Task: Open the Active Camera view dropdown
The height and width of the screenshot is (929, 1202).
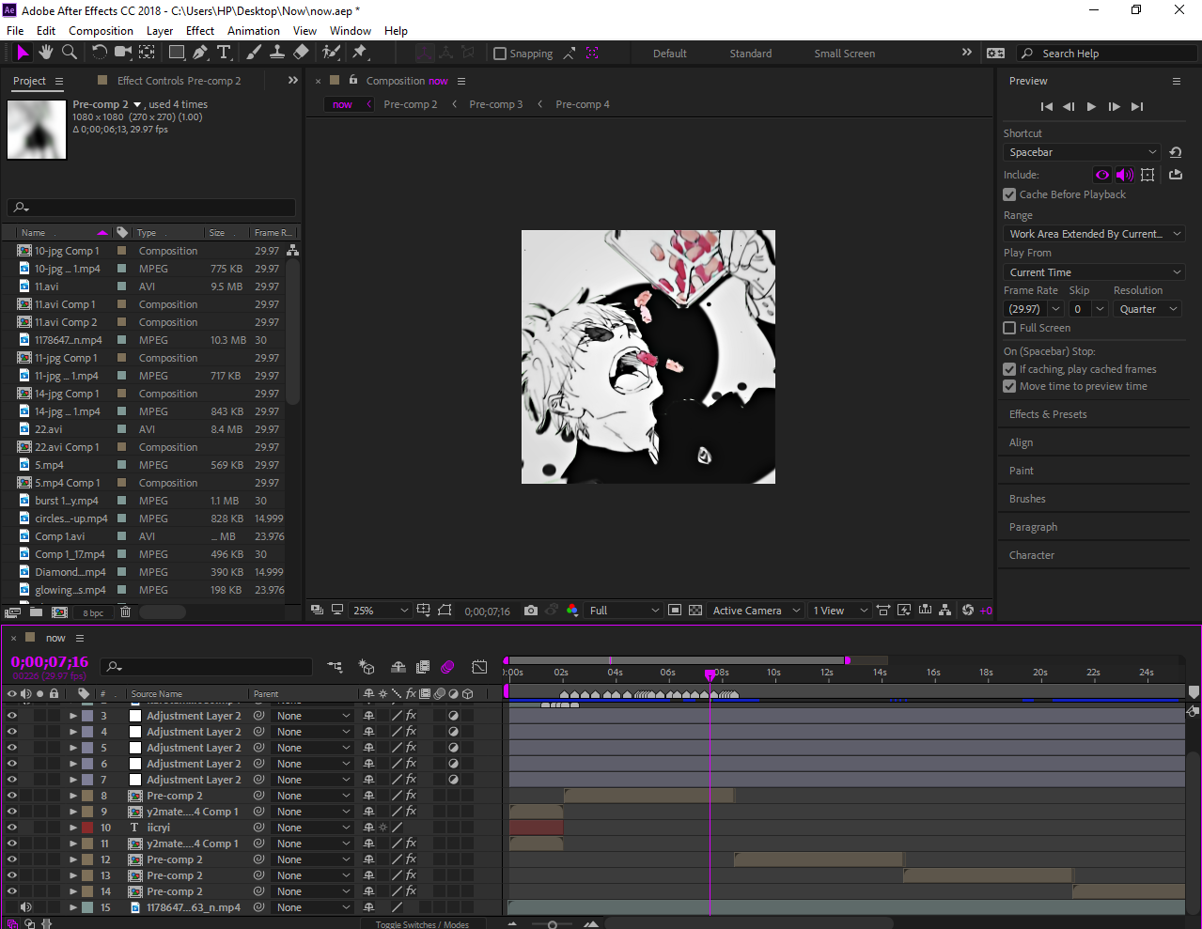Action: [x=757, y=611]
